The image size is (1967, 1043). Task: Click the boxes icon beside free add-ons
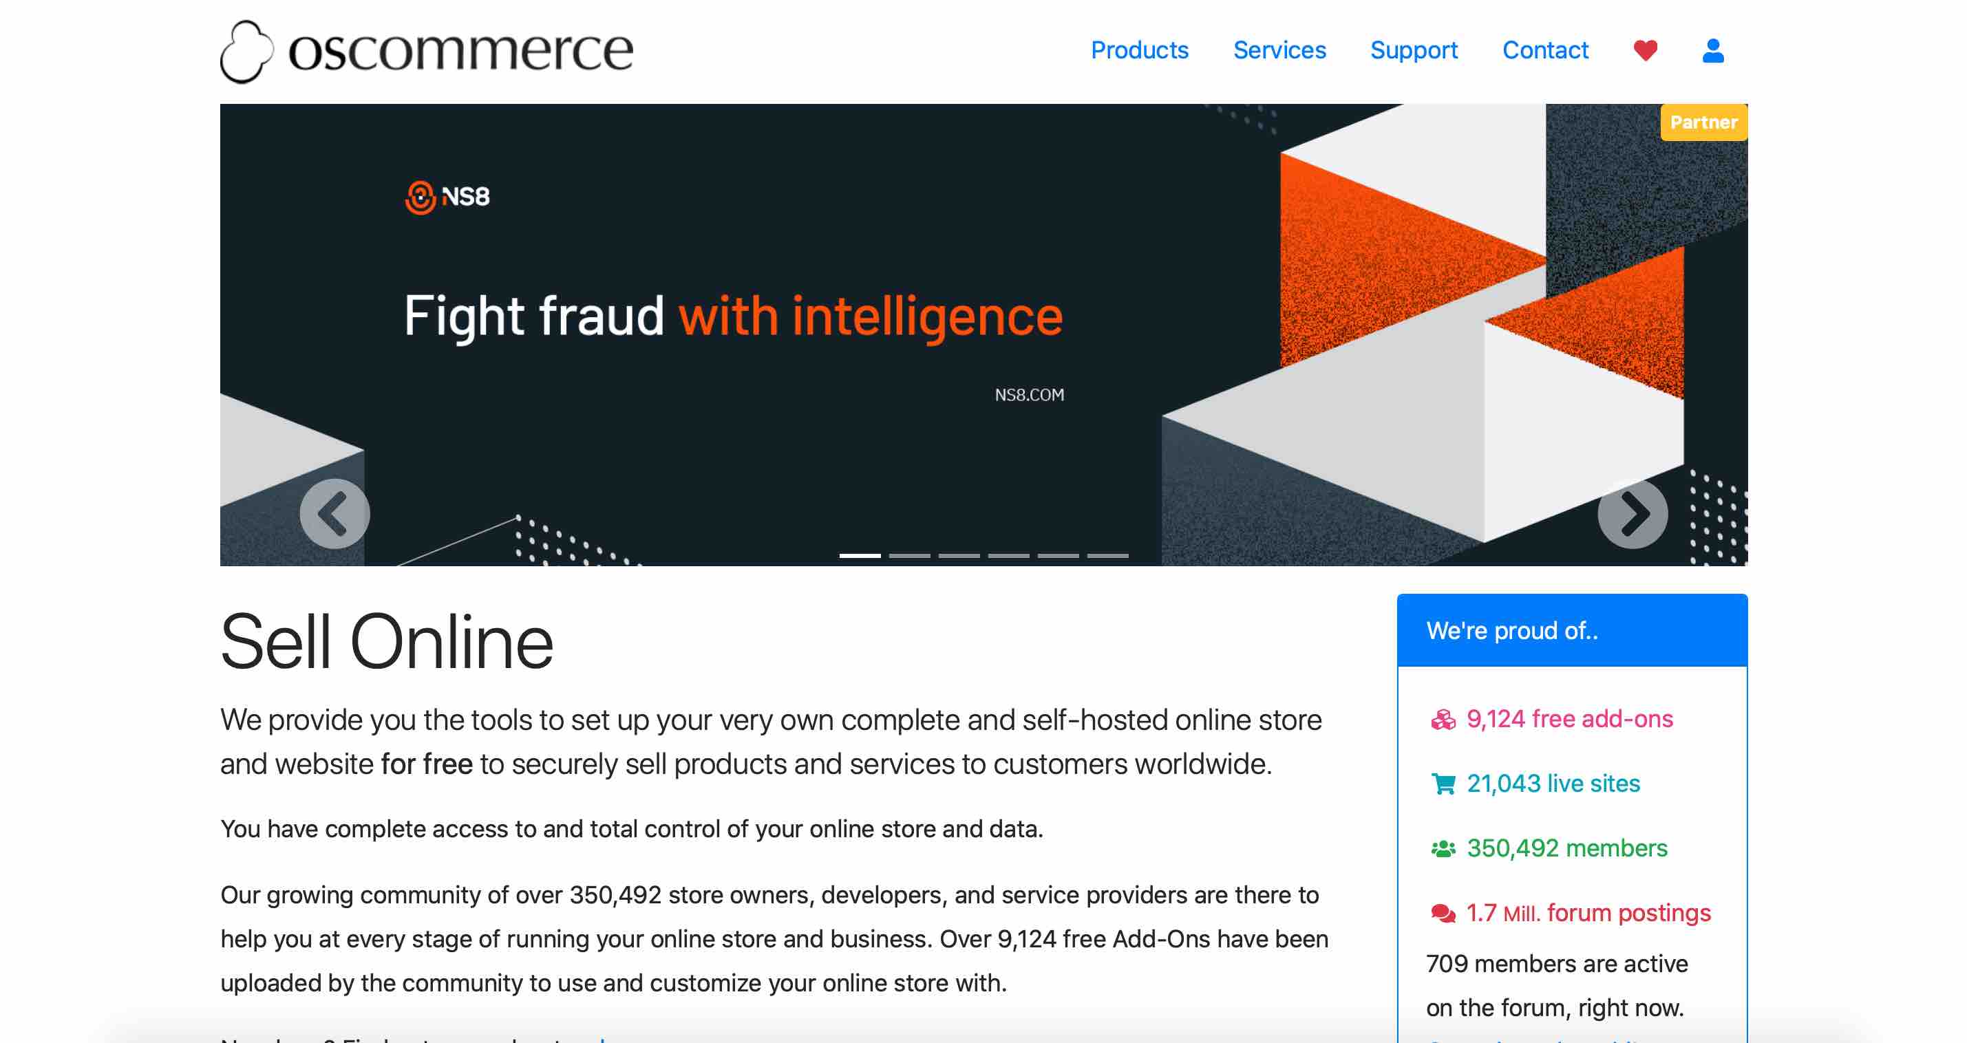tap(1443, 719)
